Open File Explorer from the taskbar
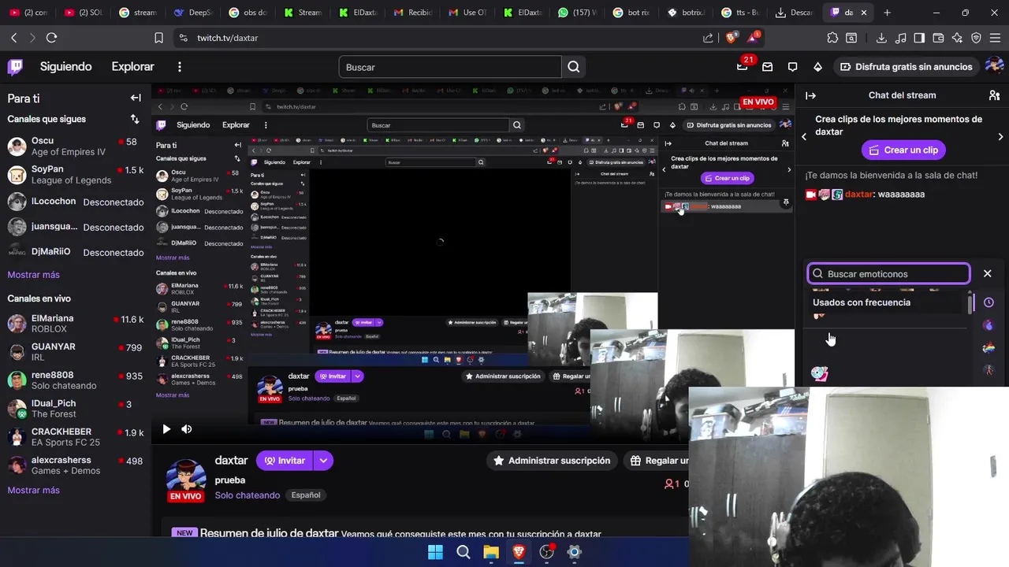This screenshot has height=567, width=1009. [x=491, y=553]
